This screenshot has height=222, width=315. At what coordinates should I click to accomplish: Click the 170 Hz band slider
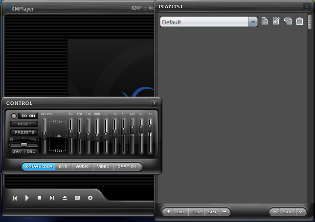(79, 136)
